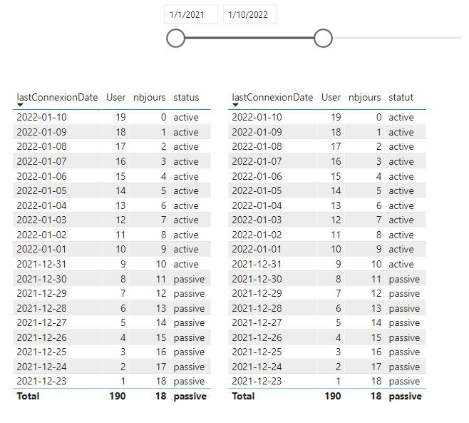The image size is (469, 423).
Task: Click the start date field 1/1/2021
Action: coord(191,14)
